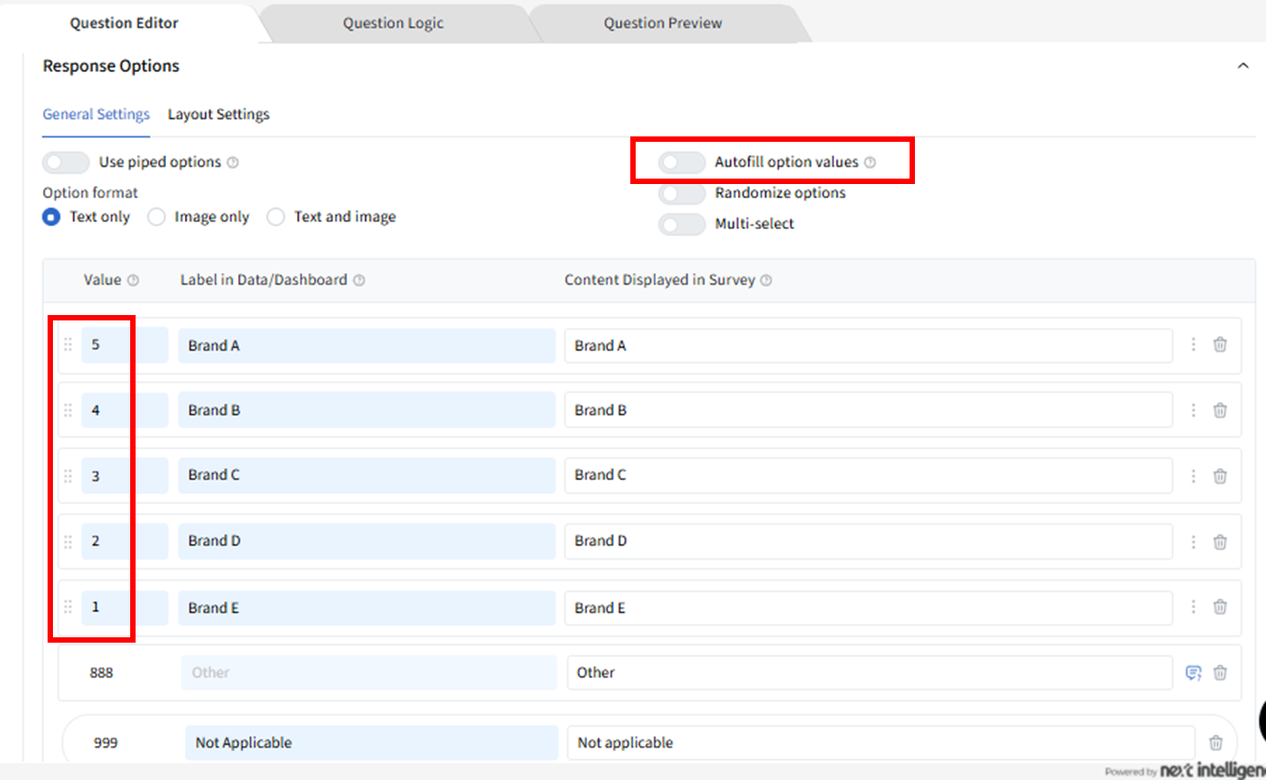Grab the drag handle for Brand D
Screen dimensions: 1266x780
[x=67, y=541]
